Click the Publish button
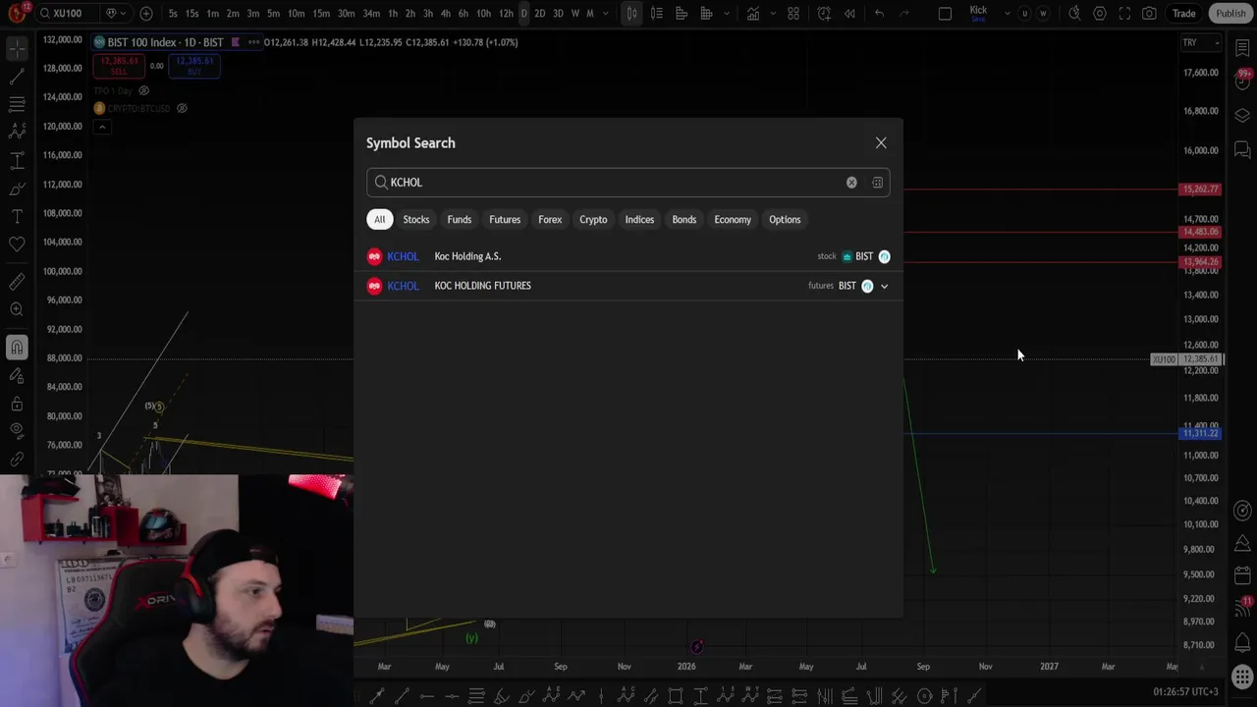The width and height of the screenshot is (1257, 707). click(x=1230, y=14)
